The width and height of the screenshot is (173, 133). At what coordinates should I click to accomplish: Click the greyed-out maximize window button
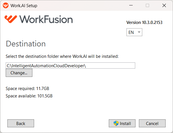click(x=147, y=5)
